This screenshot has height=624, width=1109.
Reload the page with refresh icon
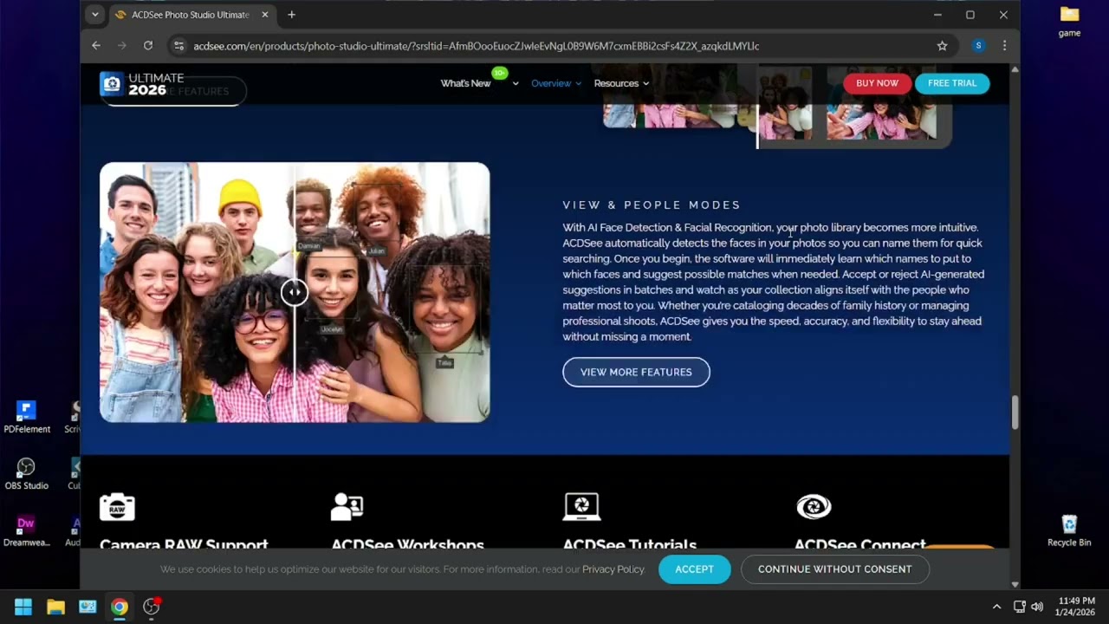(148, 46)
